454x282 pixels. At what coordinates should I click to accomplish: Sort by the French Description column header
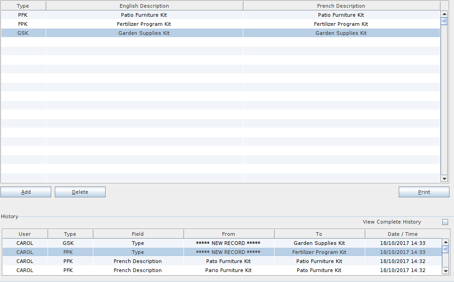pos(341,6)
